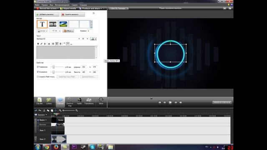Switch to the Callouts tab
Viewport: 267px width, 150px height.
(60, 102)
